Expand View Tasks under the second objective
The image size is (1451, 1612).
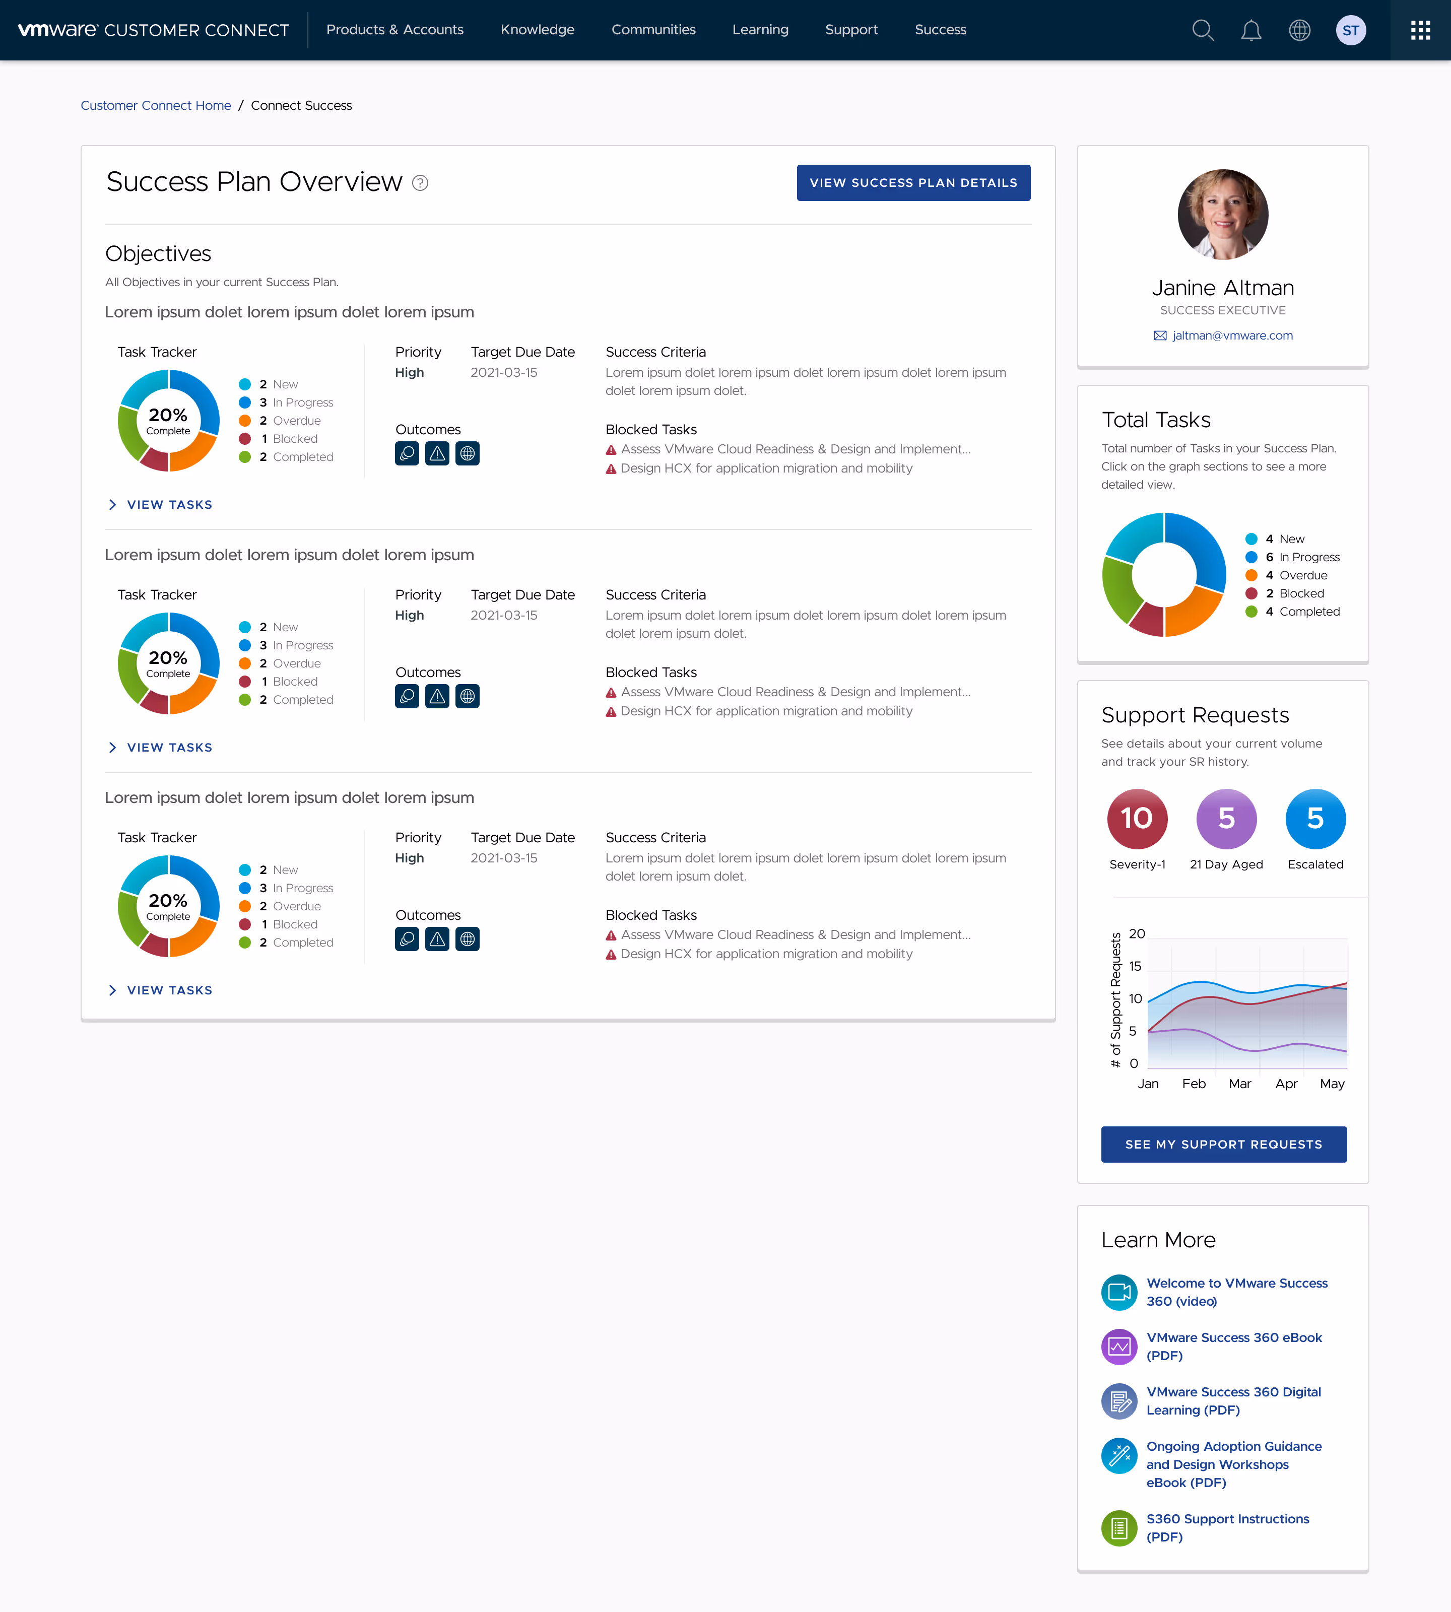tap(160, 747)
